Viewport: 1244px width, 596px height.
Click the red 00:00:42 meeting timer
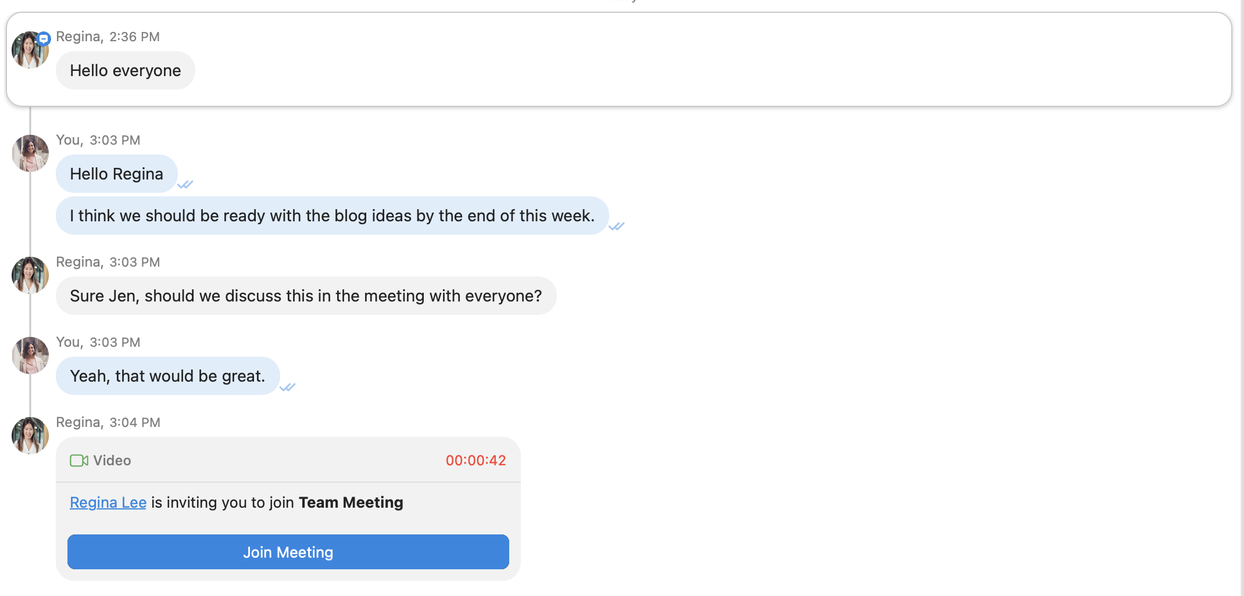[476, 461]
